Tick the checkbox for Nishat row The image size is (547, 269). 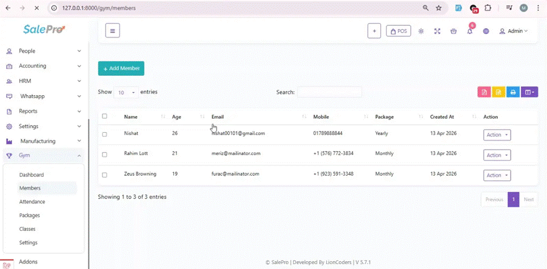105,134
